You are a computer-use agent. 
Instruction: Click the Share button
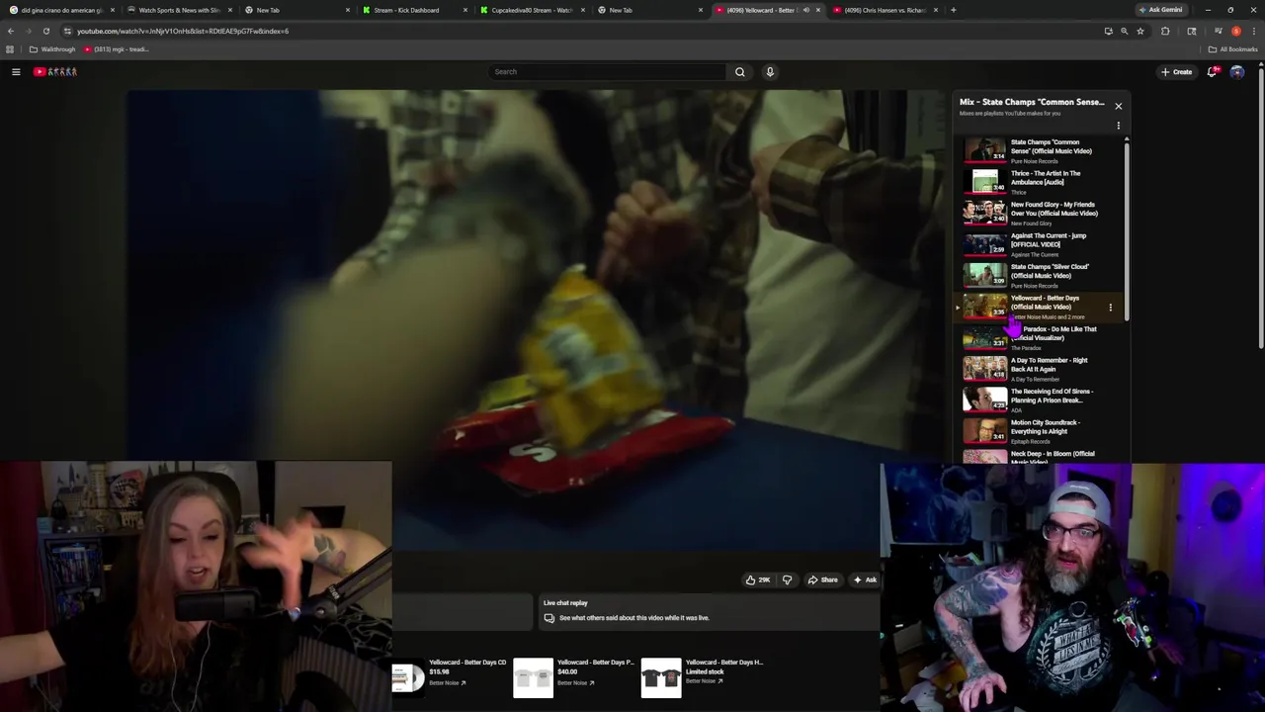823,579
